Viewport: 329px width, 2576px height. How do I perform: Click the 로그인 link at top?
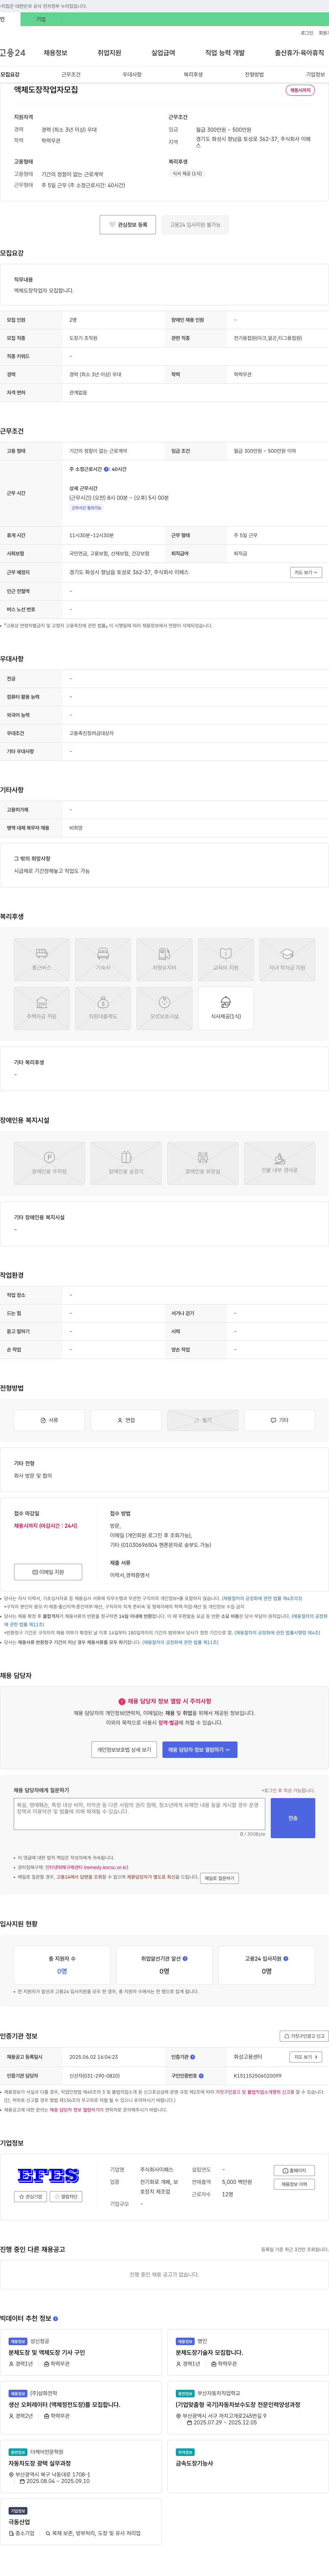[307, 33]
